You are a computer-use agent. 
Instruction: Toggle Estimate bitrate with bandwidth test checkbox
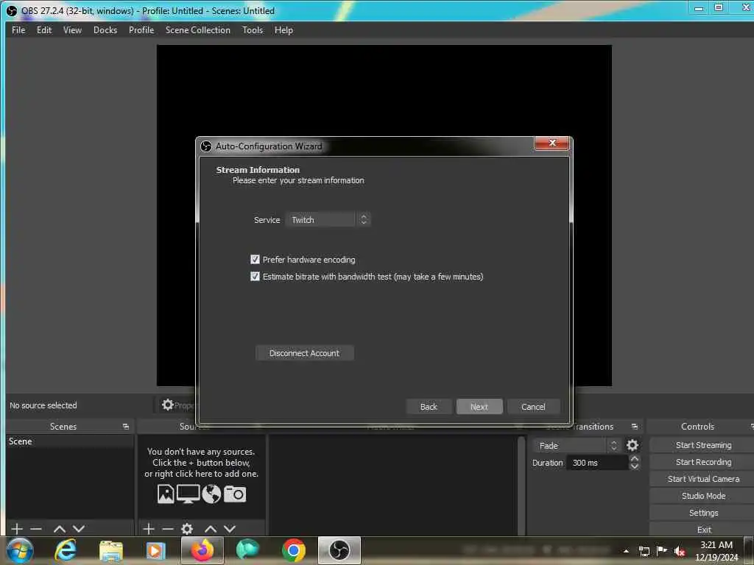pos(255,277)
